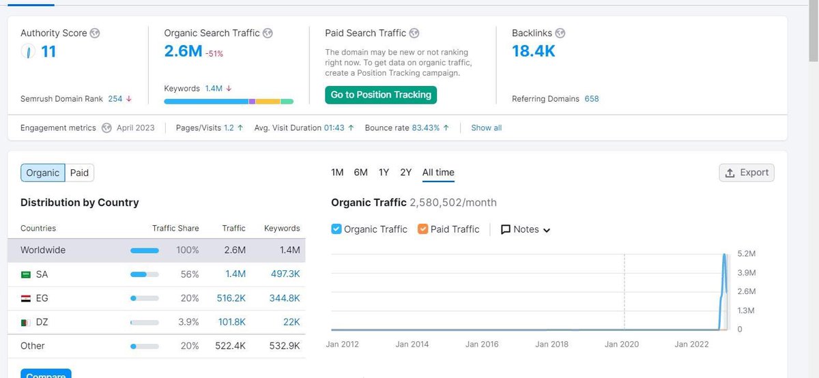
Task: Click the Countries column header
Action: pyautogui.click(x=38, y=229)
